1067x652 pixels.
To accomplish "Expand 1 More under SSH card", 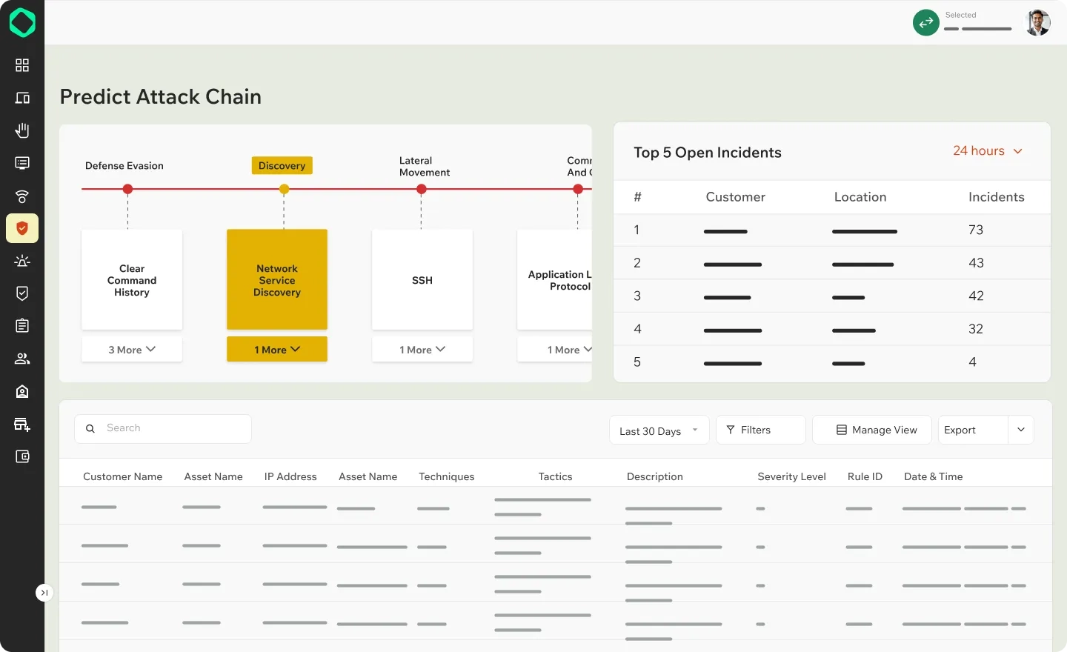I will (x=422, y=350).
